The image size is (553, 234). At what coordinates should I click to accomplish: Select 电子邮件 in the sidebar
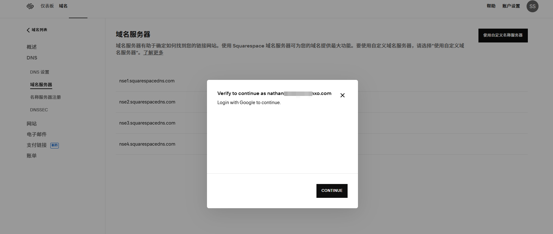point(37,134)
